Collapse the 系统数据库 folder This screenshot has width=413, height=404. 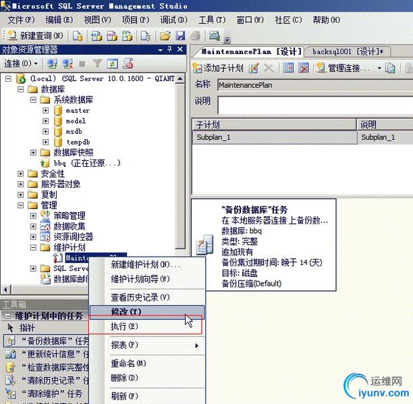click(33, 100)
